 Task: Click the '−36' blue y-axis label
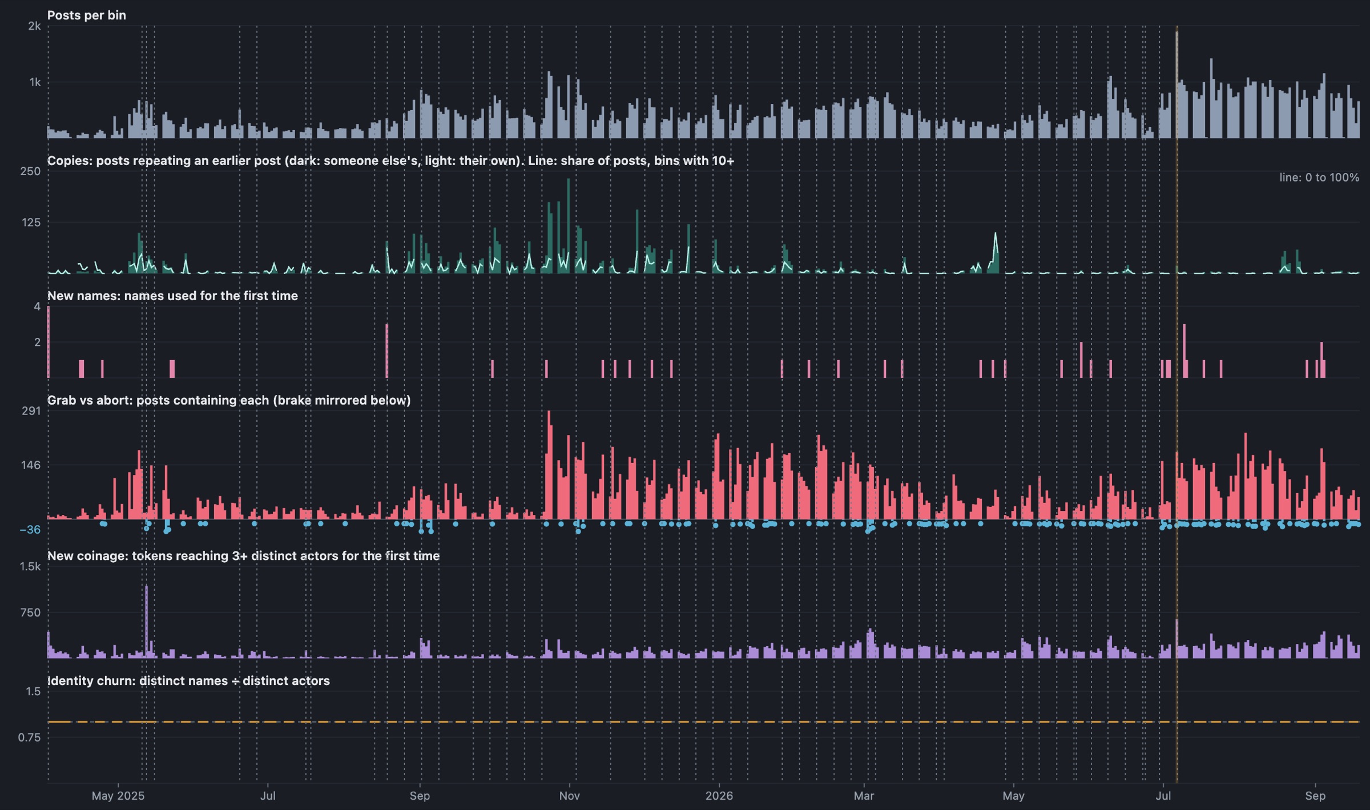coord(30,530)
